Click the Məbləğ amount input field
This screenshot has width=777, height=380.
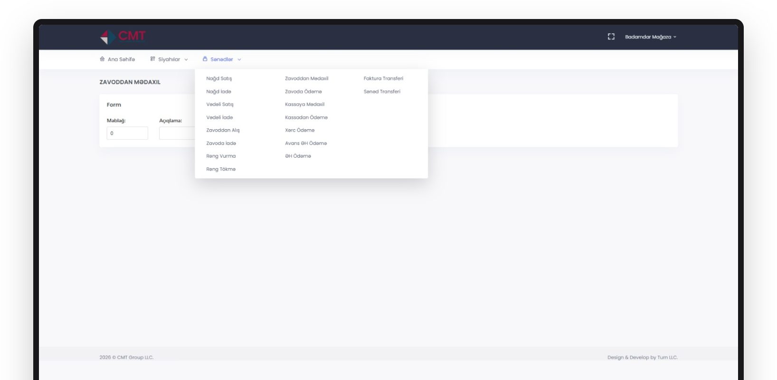[127, 133]
